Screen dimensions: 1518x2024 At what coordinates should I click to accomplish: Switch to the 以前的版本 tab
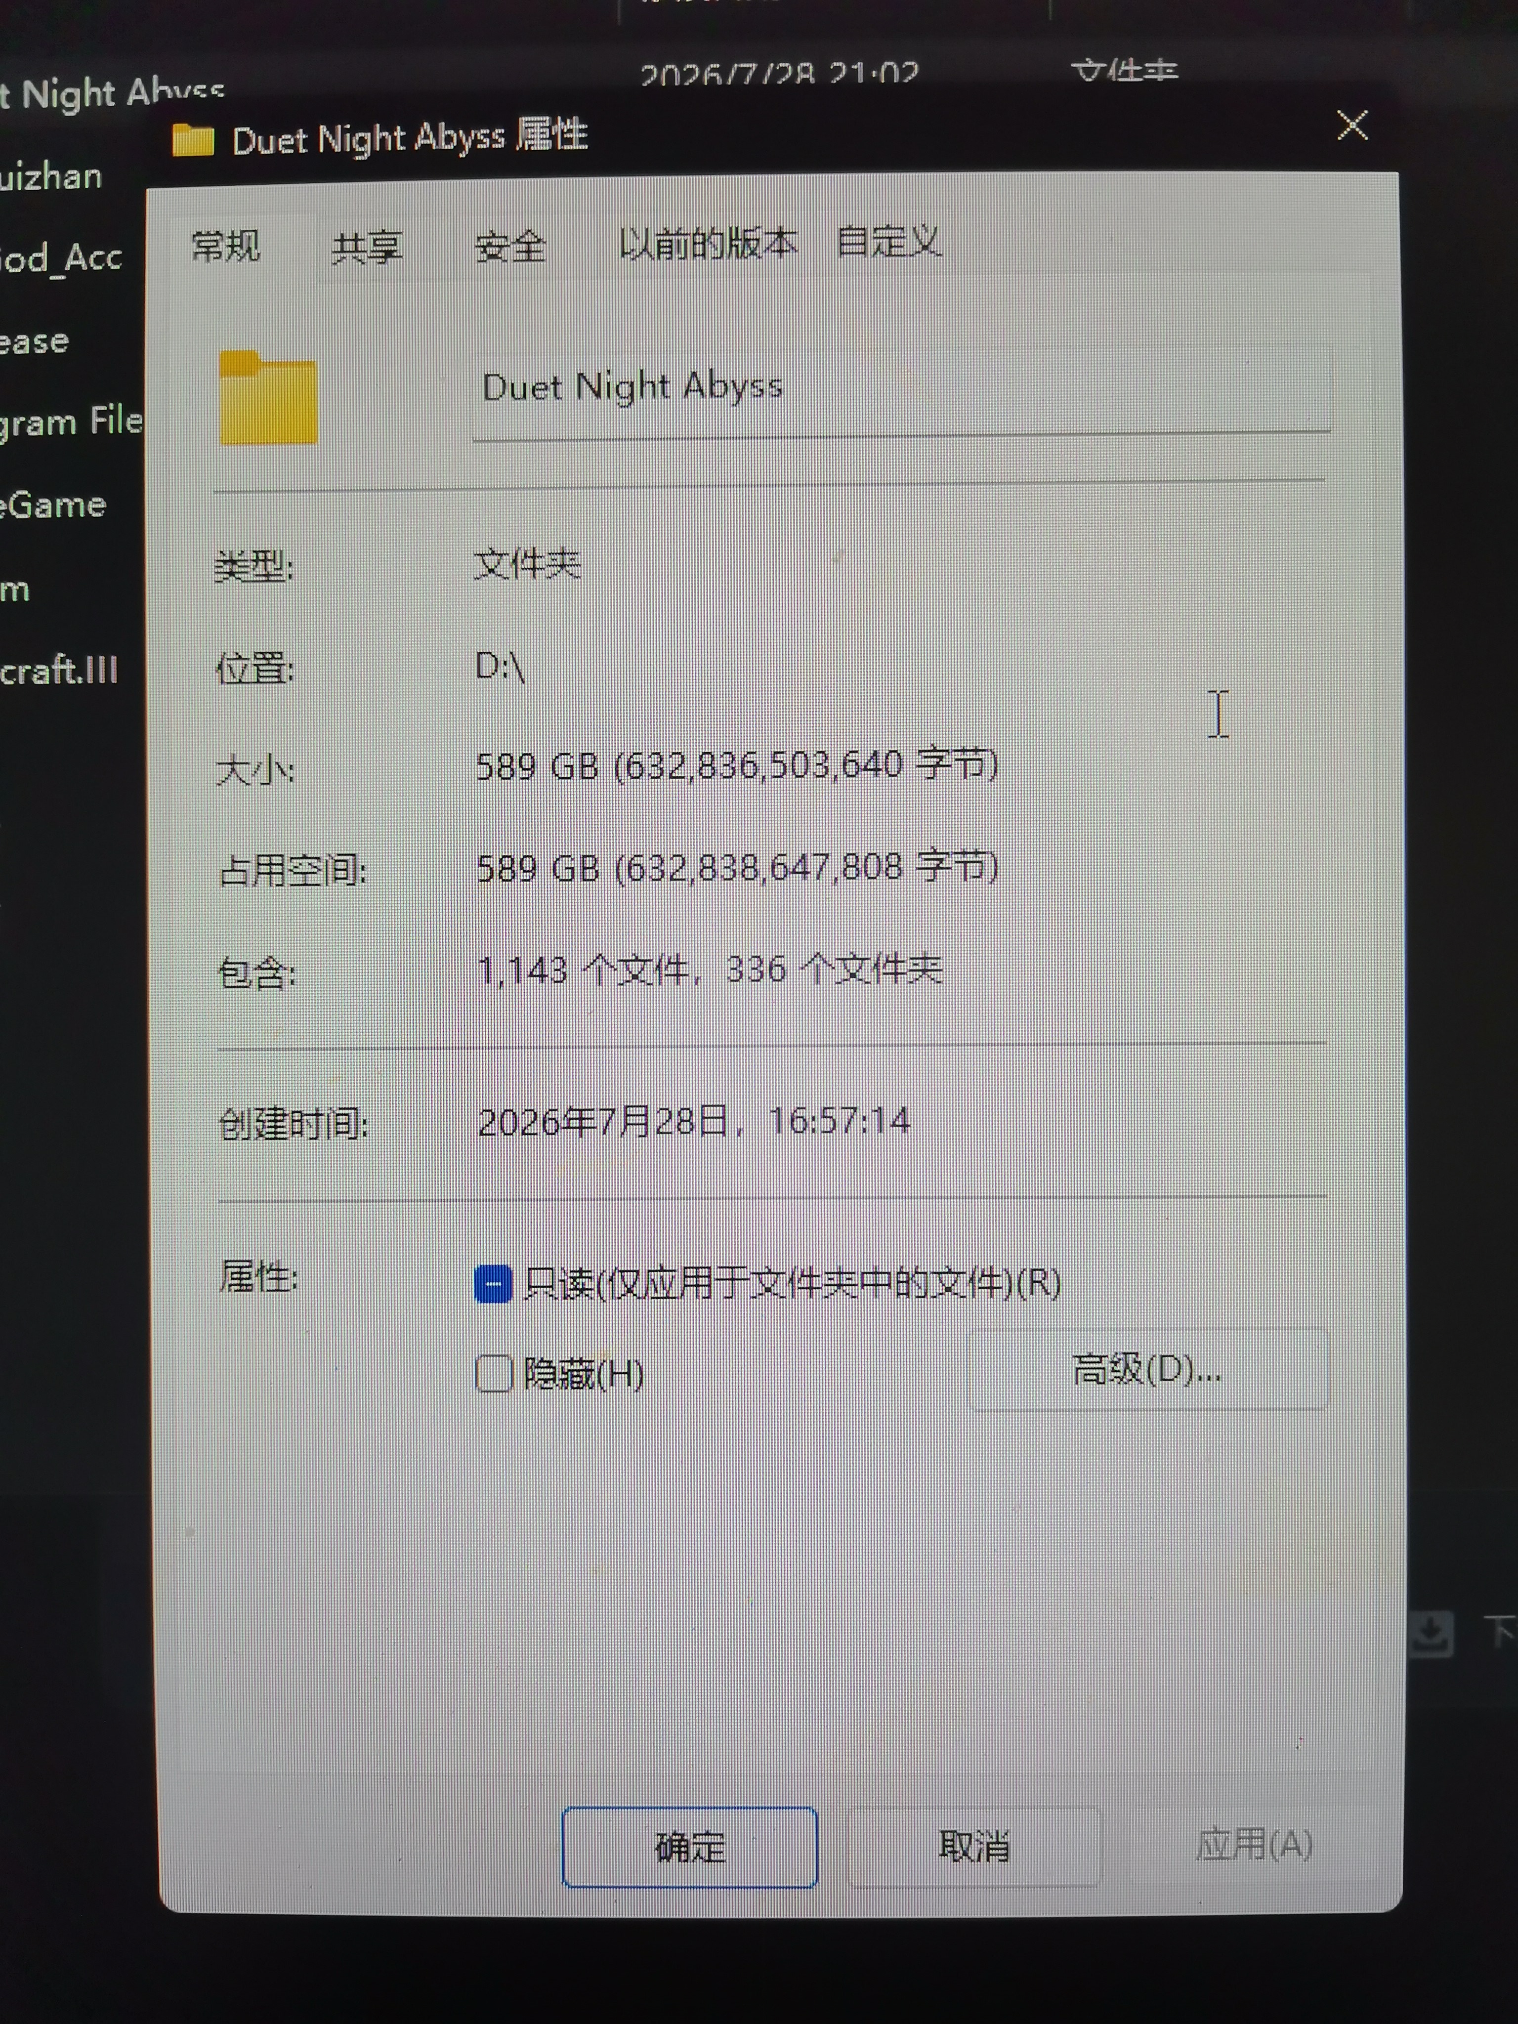[x=707, y=244]
